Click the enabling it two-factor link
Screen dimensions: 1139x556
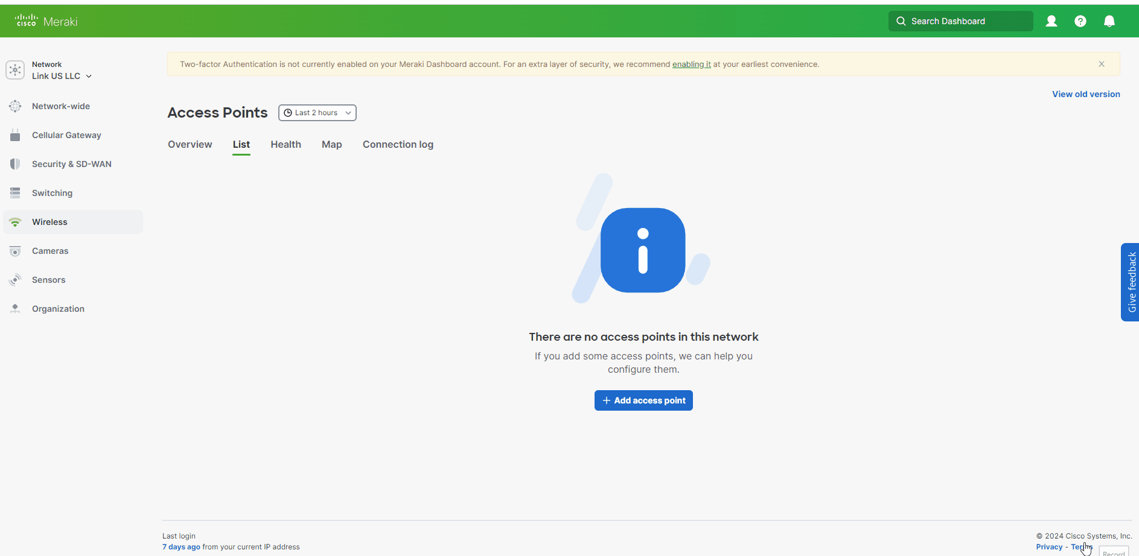tap(691, 65)
